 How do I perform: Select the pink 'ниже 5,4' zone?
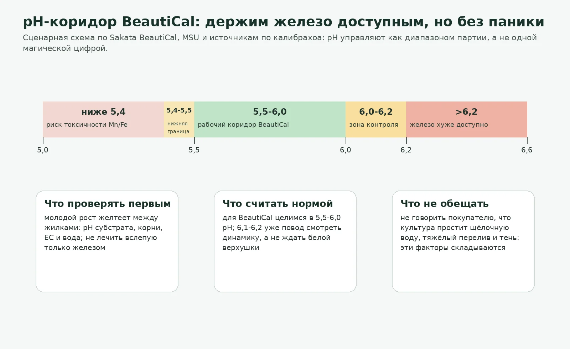[x=103, y=119]
